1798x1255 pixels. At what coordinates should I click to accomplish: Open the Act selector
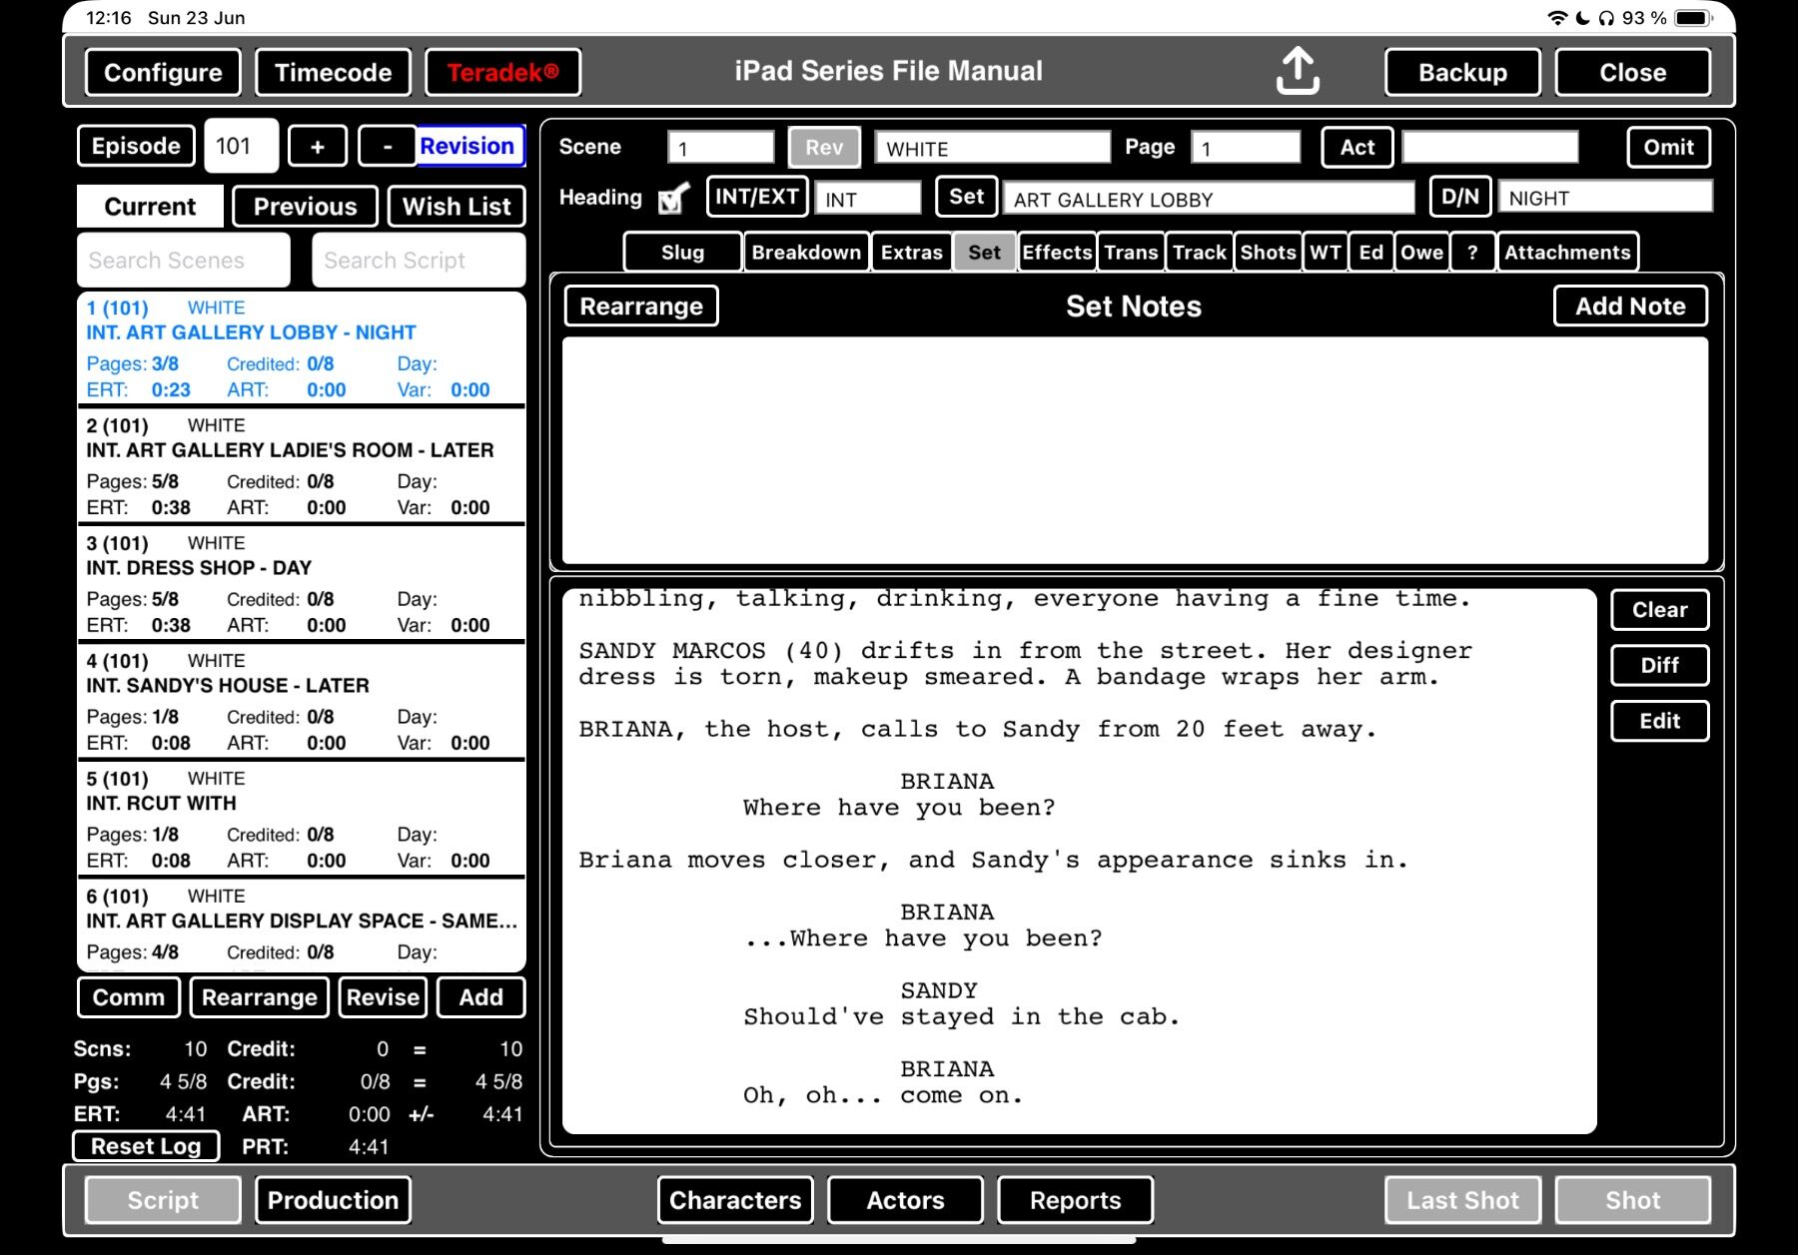(x=1356, y=148)
